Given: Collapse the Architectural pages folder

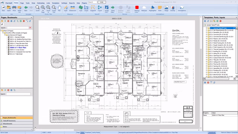Looking at the screenshot, I should click(4, 35).
